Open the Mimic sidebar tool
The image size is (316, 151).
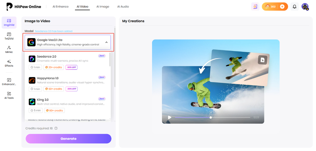tap(9, 50)
